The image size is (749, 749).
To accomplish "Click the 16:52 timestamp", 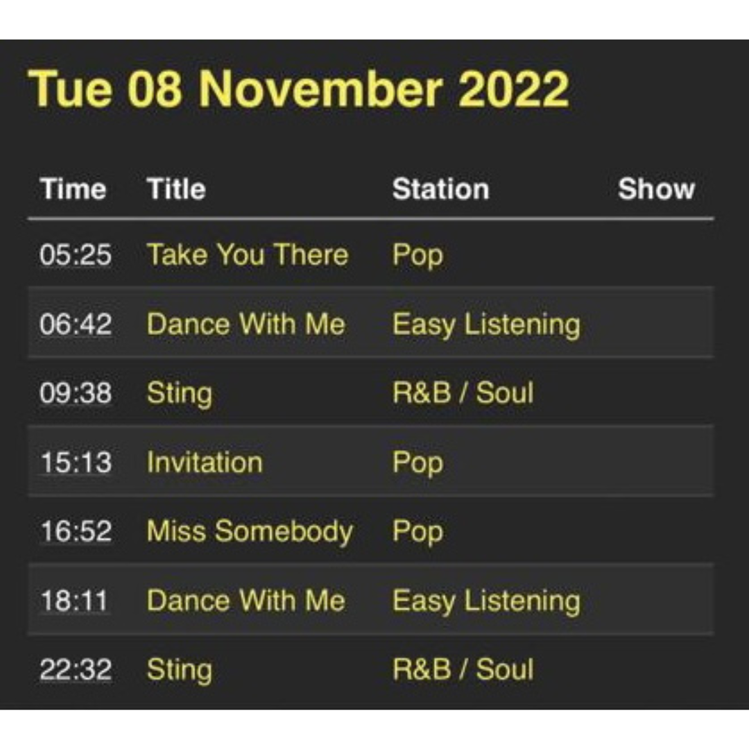I will pos(76,531).
